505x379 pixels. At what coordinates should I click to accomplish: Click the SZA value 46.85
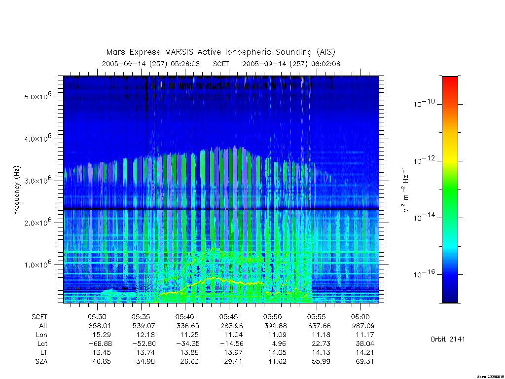tap(102, 362)
